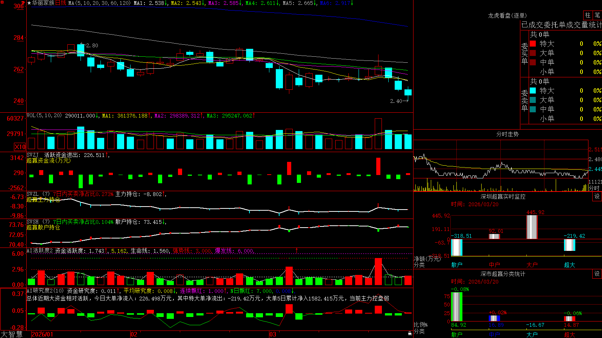This screenshot has height=338, width=602.
Task: Click the 16.89 中户 bar in 分类统计
Action: (x=494, y=318)
